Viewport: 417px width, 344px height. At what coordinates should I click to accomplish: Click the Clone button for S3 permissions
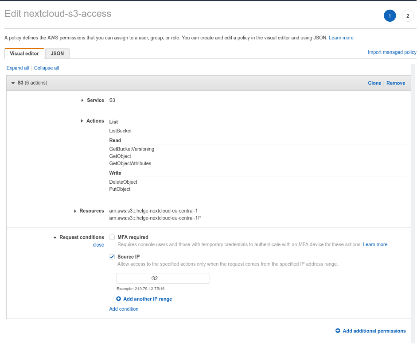point(374,83)
